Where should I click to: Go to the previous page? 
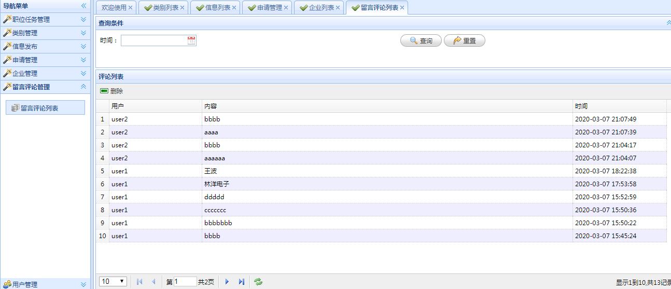coord(153,282)
